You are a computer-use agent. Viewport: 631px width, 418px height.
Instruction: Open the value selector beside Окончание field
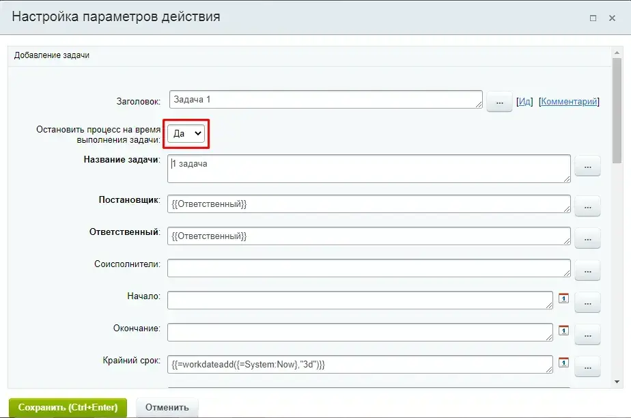coord(587,333)
